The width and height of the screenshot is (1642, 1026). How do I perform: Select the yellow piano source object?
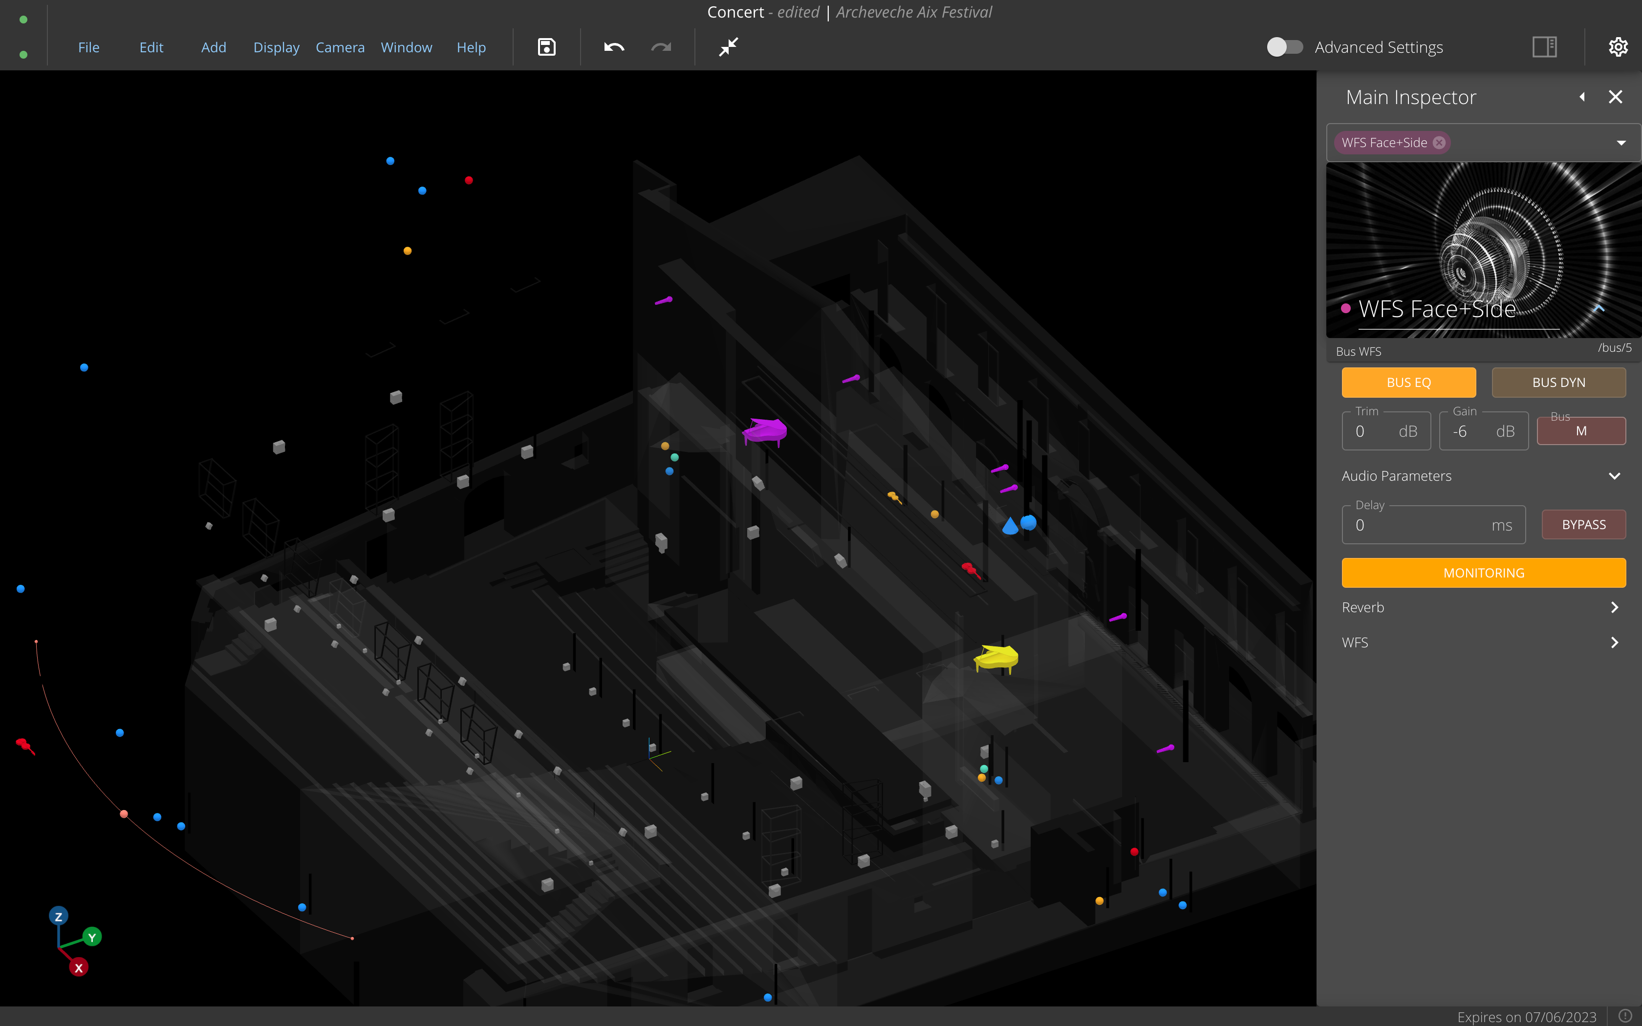[996, 658]
